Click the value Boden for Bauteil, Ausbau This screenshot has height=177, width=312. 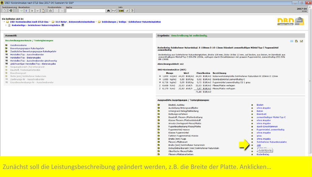tap(260, 105)
